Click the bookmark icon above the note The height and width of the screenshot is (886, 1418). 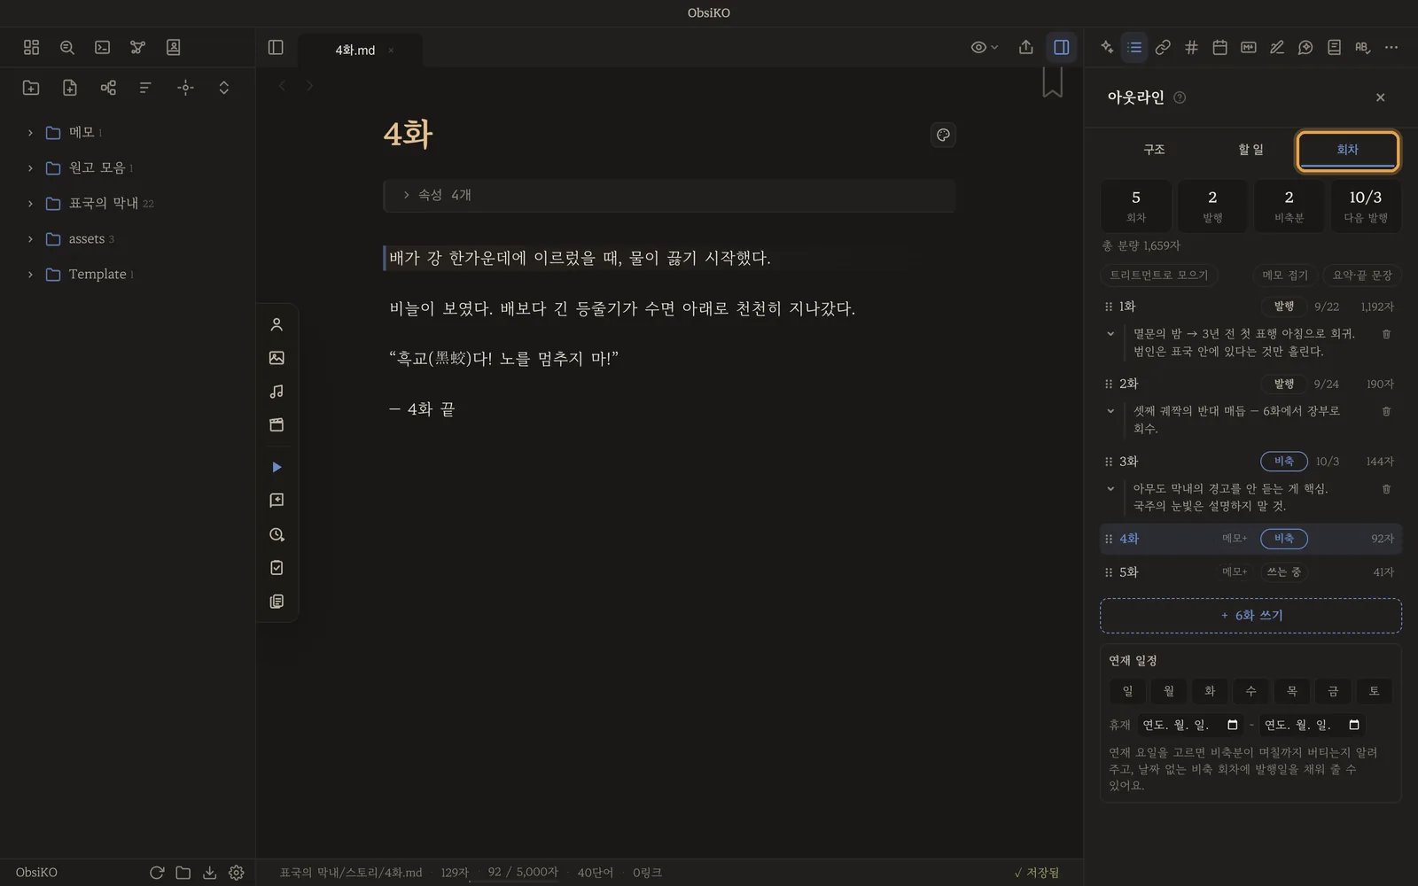tap(1052, 82)
